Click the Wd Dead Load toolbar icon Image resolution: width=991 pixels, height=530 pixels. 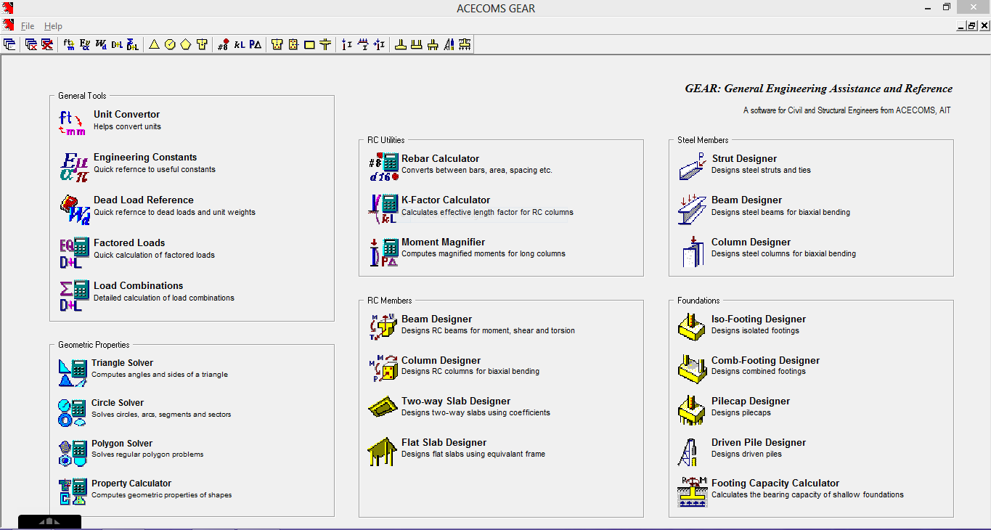pos(101,44)
